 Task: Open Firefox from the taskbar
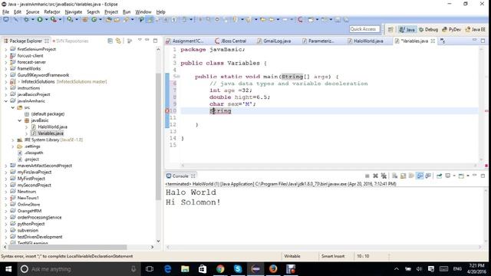(x=273, y=269)
